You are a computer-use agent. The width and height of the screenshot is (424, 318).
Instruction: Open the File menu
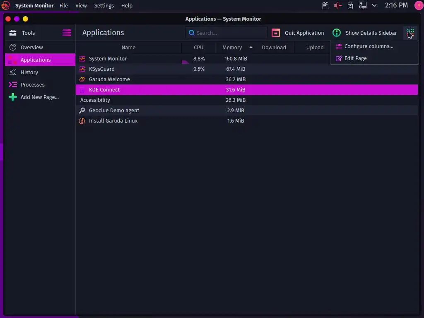coord(63,5)
